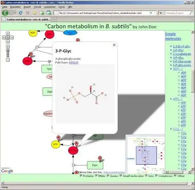Click the 1,3-bis-P-glyc link
Viewport: 195px width, 190px height.
pyautogui.click(x=182, y=46)
